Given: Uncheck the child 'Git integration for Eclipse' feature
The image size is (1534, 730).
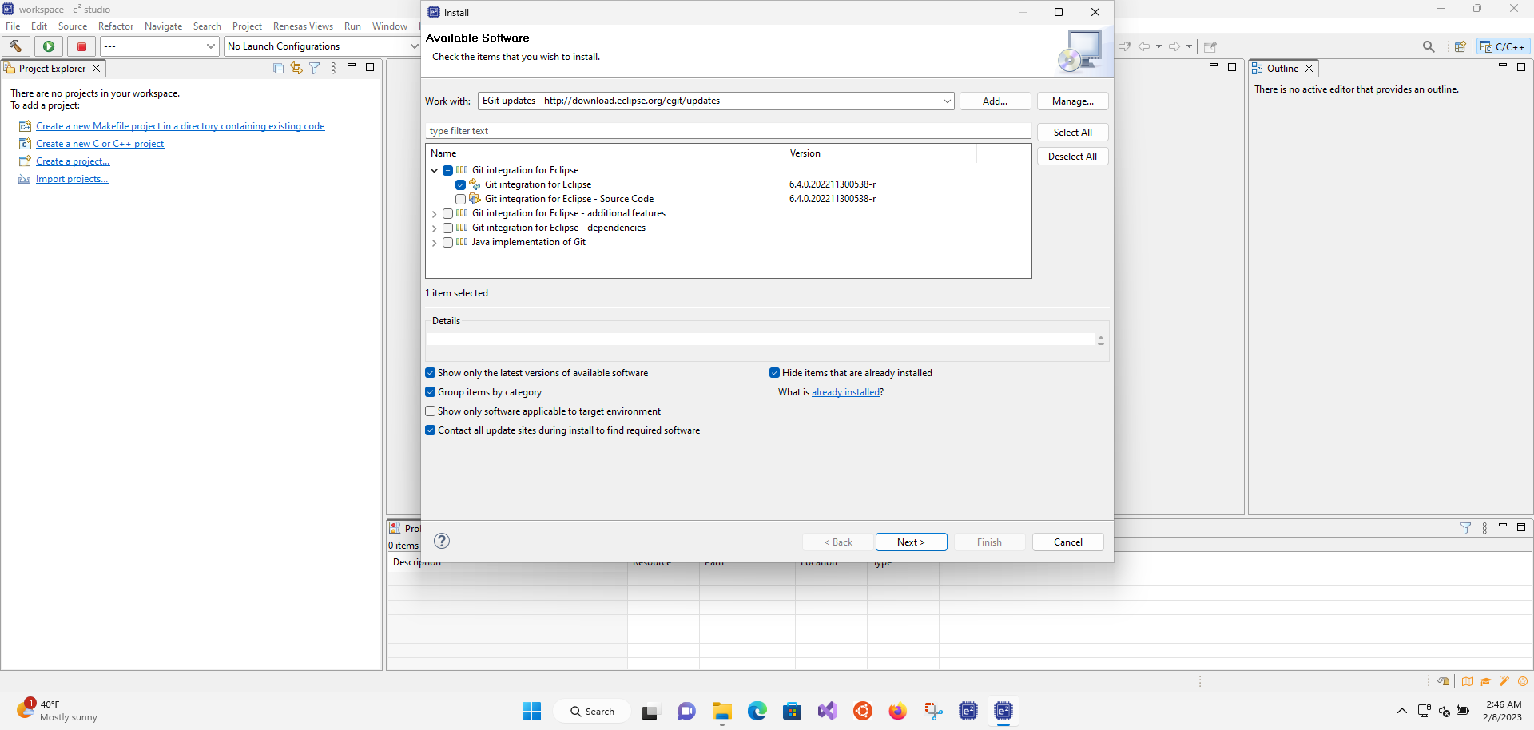Looking at the screenshot, I should pyautogui.click(x=461, y=184).
